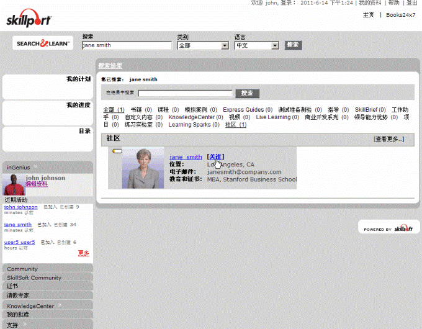
Task: Click 登出 to log out
Action: (412, 3)
